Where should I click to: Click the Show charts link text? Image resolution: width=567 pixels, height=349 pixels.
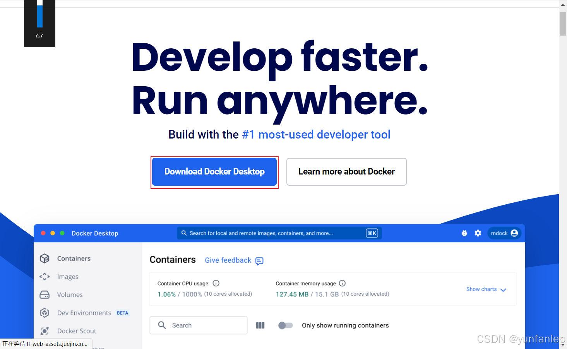[481, 289]
